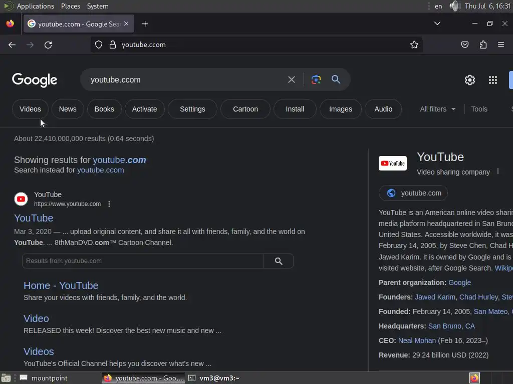Screen dimensions: 513x384
Task: Open the Places menu
Action: click(x=71, y=6)
